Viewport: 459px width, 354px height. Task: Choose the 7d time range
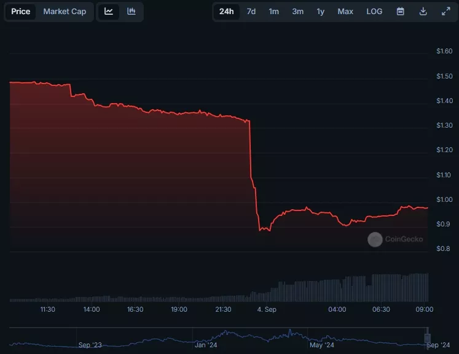tap(251, 12)
